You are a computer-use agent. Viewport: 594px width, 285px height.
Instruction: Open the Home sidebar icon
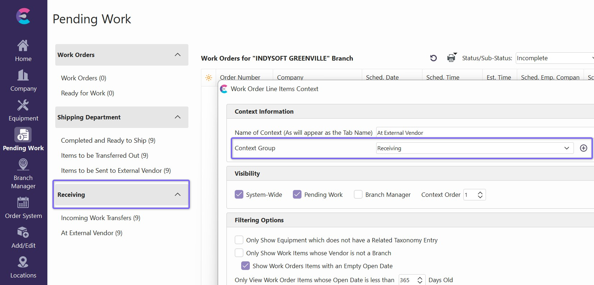tap(23, 46)
